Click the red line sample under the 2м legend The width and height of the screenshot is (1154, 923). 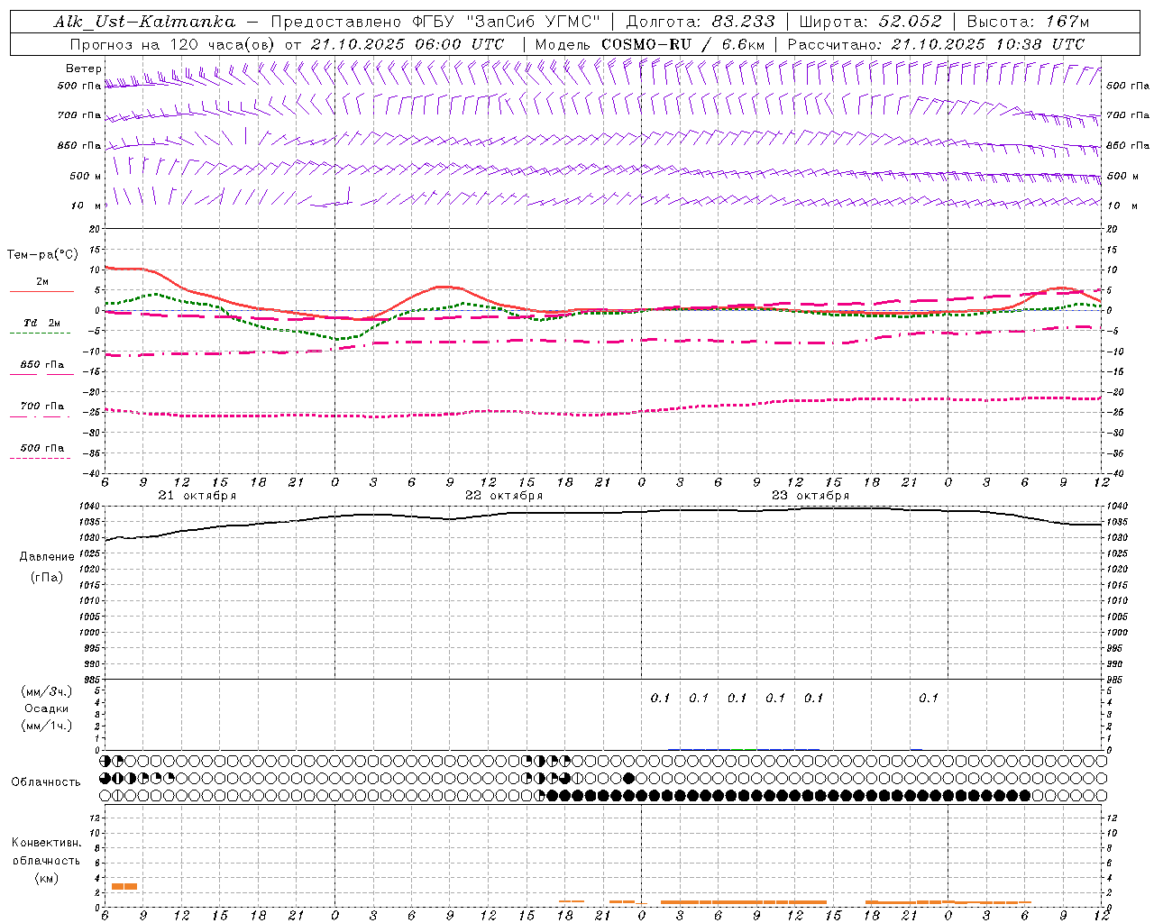(41, 291)
